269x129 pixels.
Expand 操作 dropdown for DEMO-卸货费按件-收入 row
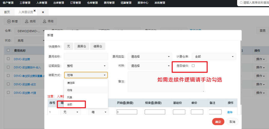click(260, 67)
